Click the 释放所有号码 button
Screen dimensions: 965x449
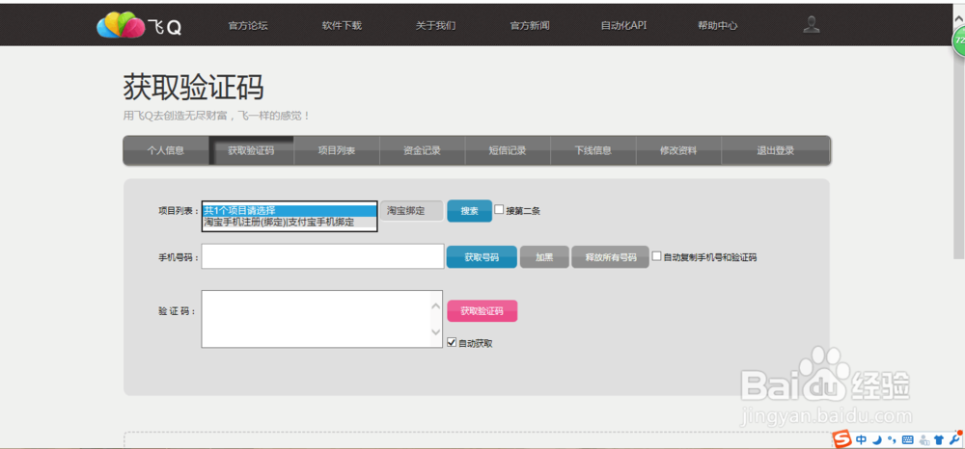pos(611,257)
